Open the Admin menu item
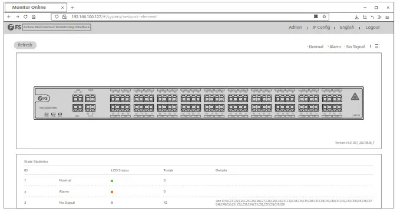Image resolution: width=397 pixels, height=212 pixels. tap(295, 27)
